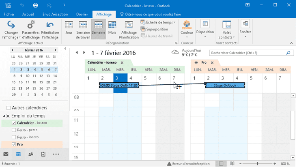Collapse the ribbon chevron
The width and height of the screenshot is (297, 167).
coord(291,43)
